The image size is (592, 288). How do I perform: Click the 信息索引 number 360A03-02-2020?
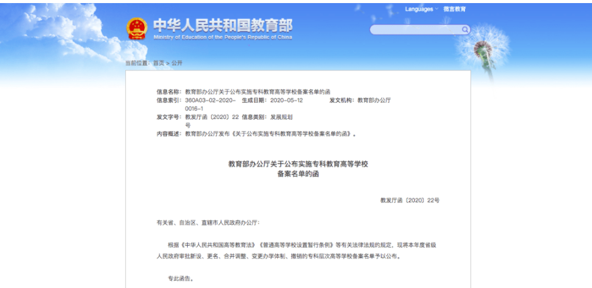pyautogui.click(x=210, y=100)
